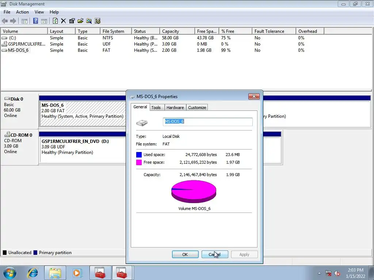Switch to the Hardware tab
This screenshot has width=374, height=280.
[x=175, y=108]
